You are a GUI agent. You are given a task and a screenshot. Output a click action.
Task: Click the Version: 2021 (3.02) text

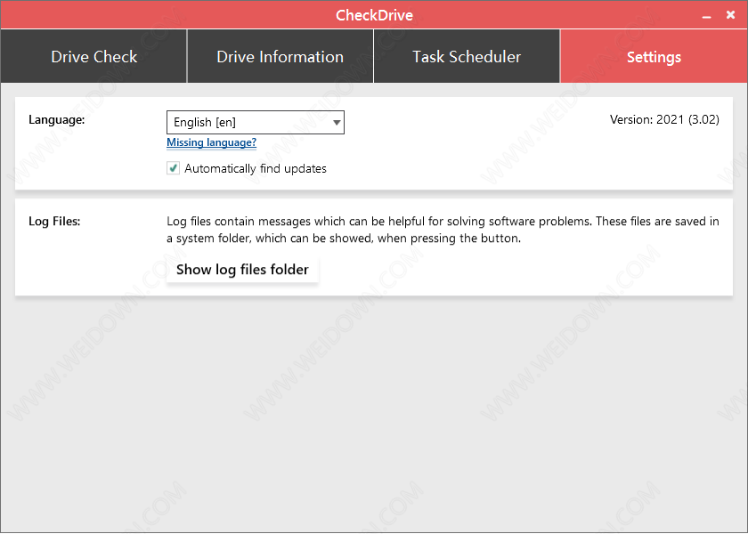coord(664,119)
